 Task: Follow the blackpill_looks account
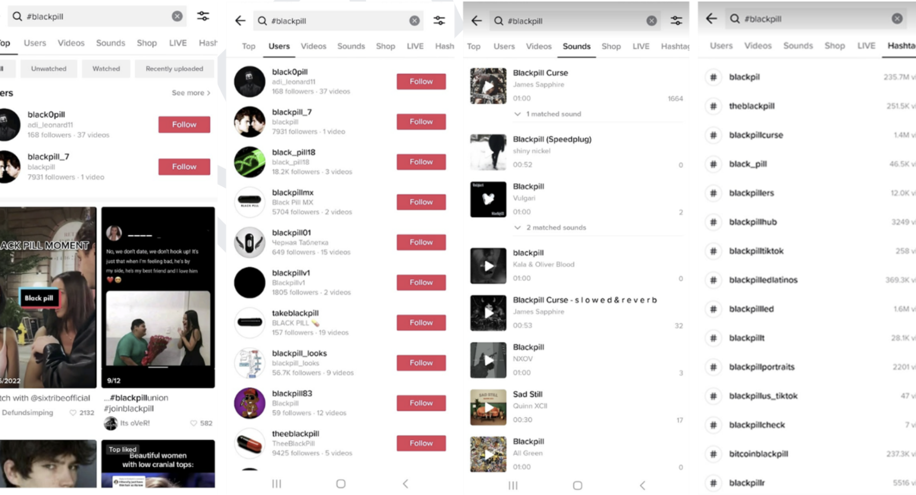pos(421,363)
